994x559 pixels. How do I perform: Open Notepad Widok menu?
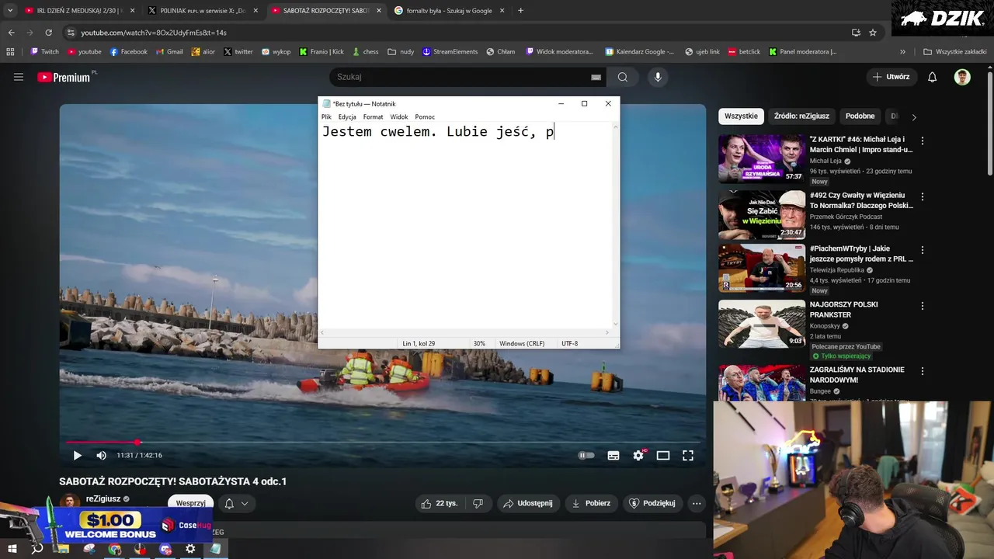[x=399, y=116]
